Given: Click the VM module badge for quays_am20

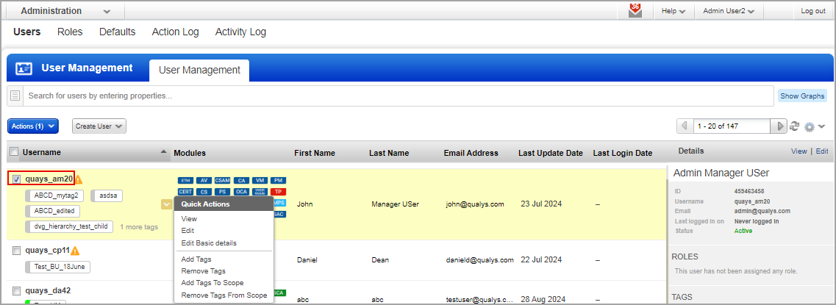Looking at the screenshot, I should 259,181.
